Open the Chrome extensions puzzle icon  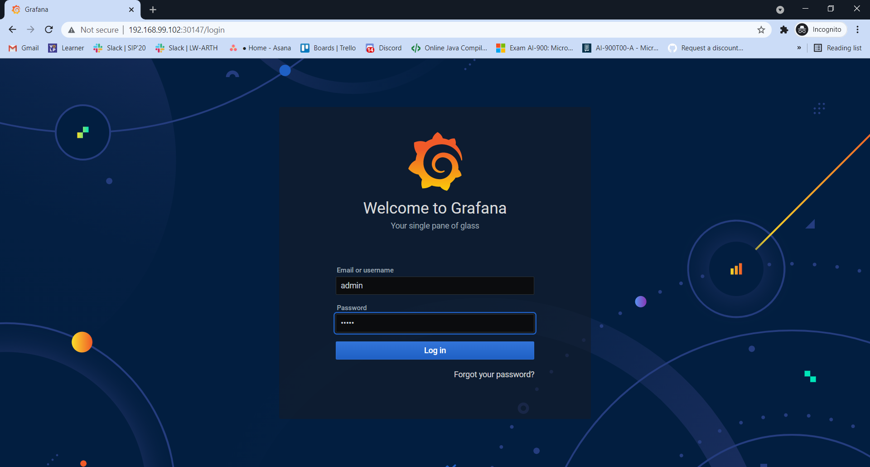click(x=783, y=29)
